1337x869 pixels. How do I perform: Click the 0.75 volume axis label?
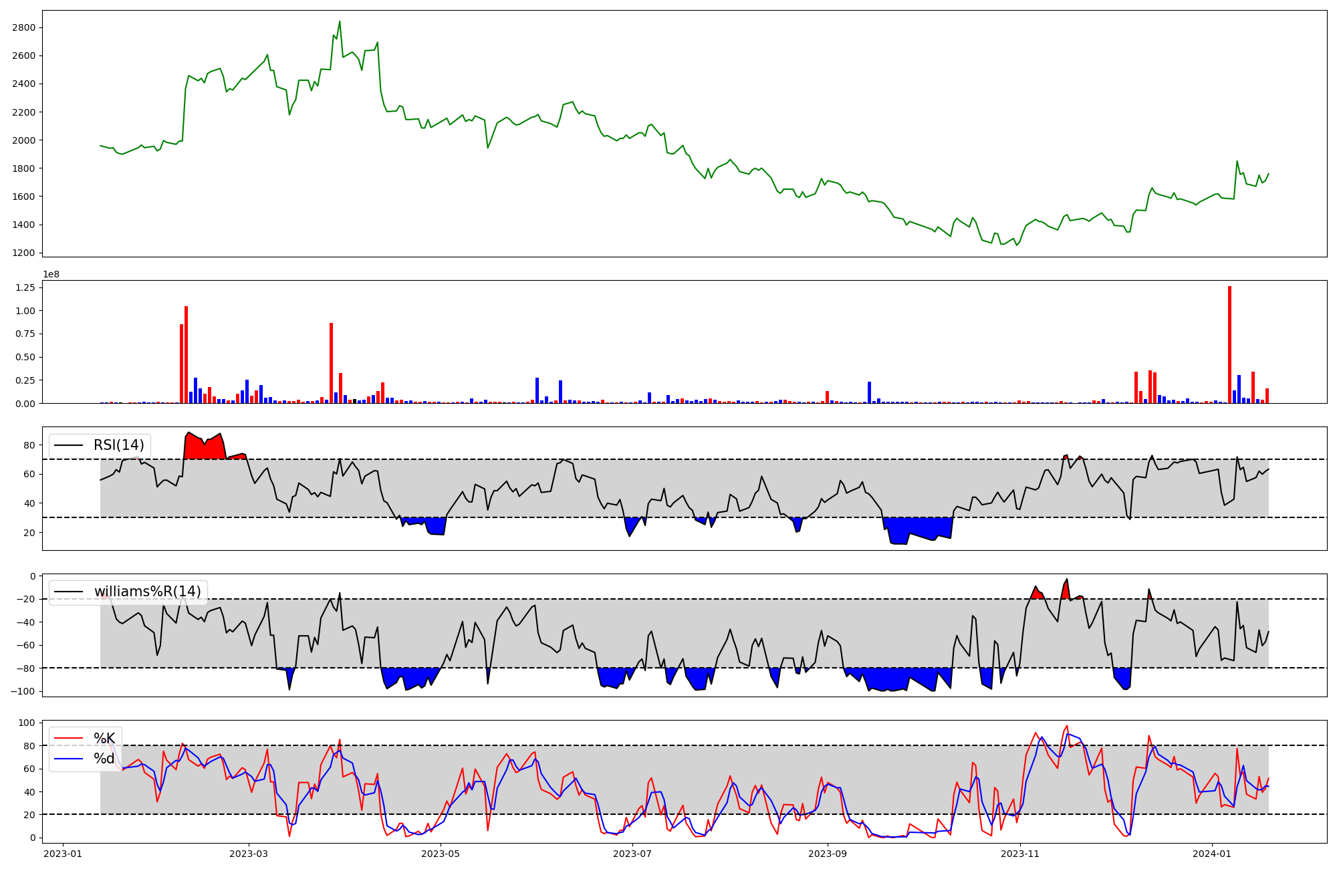(x=26, y=334)
